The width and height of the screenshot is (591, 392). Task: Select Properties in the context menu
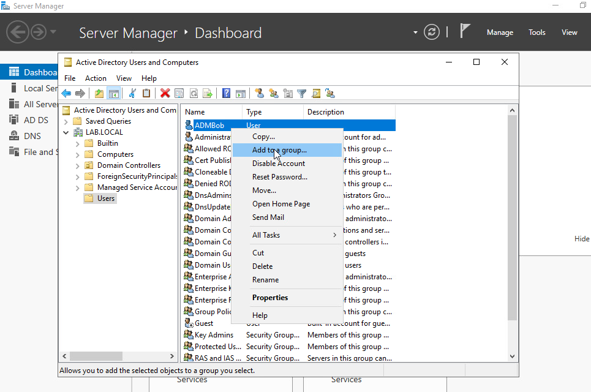pyautogui.click(x=287, y=298)
